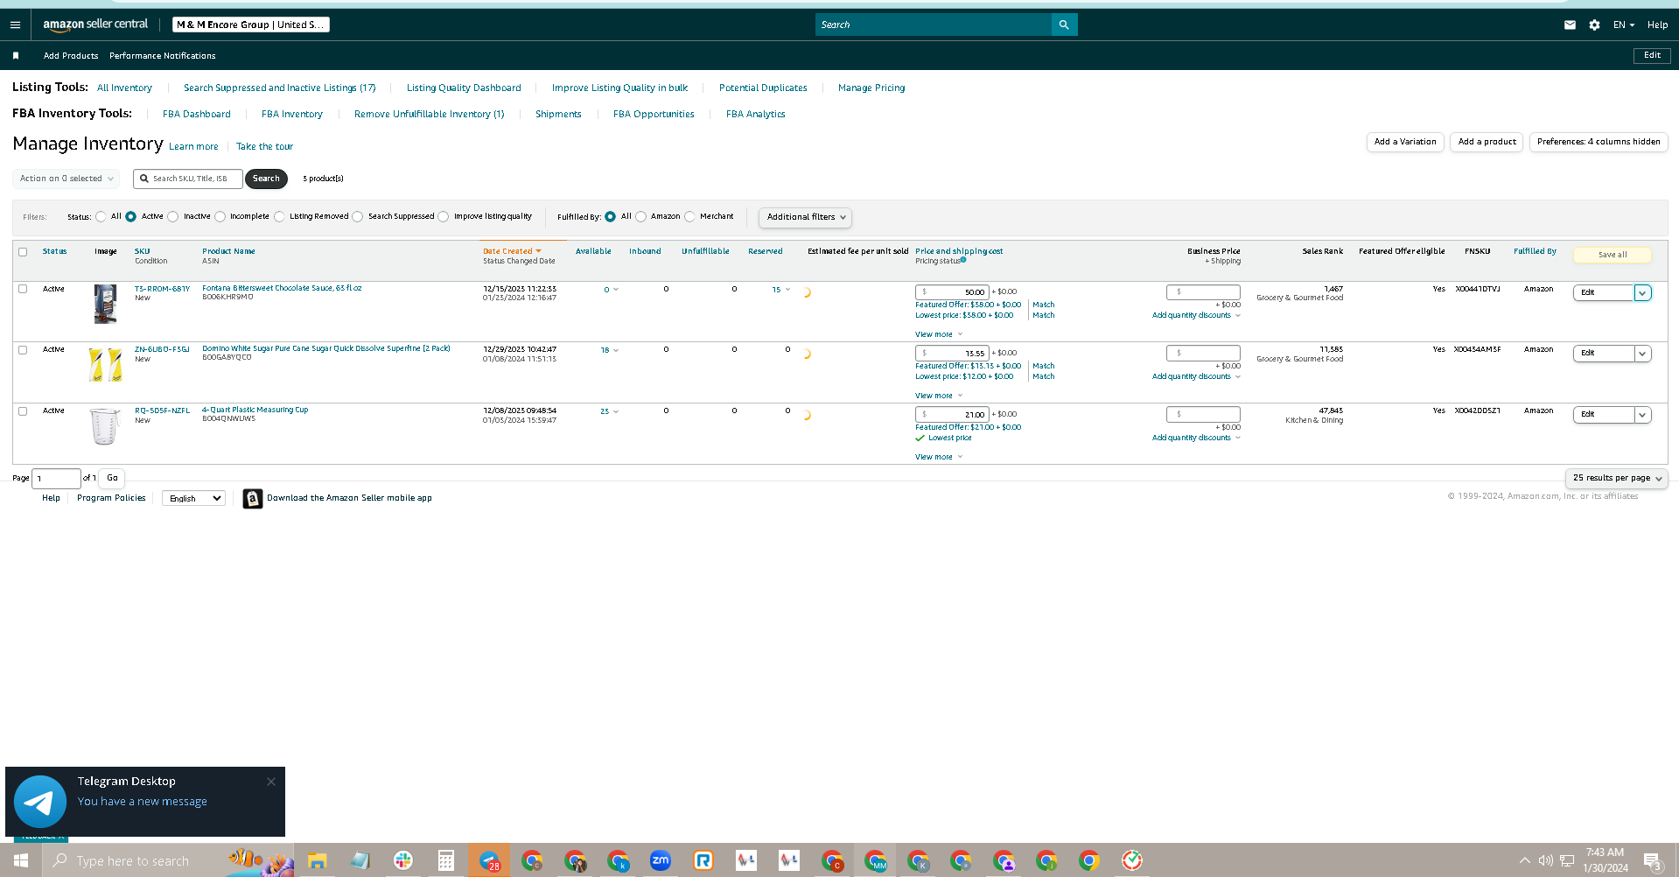Click the dark Search button for SKU search
1679x877 pixels.
(266, 179)
